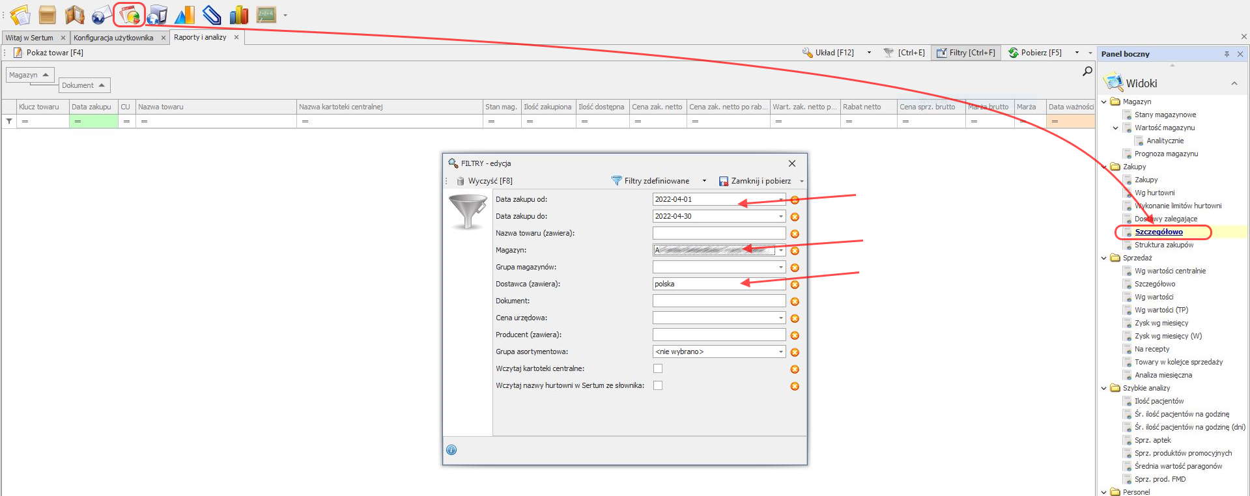This screenshot has width=1250, height=496.
Task: Open the colorful bar chart toolbar icon
Action: coord(239,14)
